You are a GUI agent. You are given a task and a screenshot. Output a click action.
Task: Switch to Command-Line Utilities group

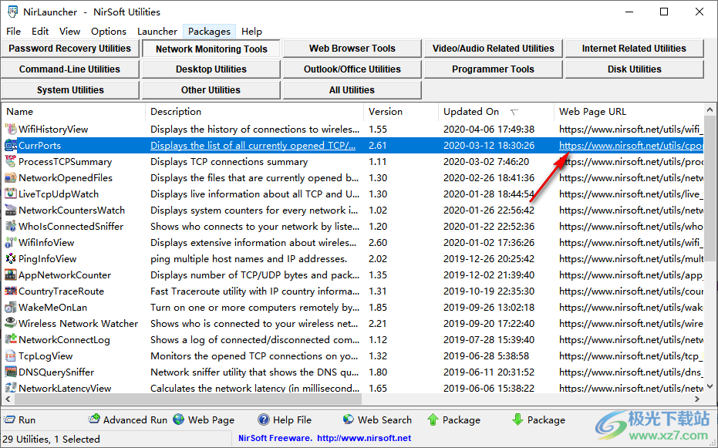[x=69, y=69]
